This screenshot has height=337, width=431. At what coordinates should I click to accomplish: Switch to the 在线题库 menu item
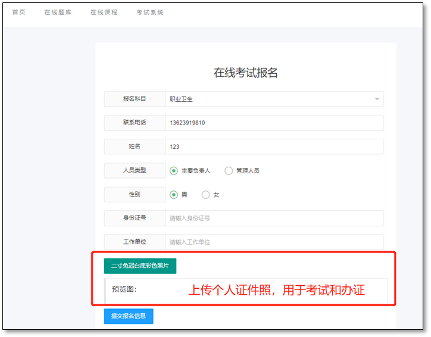coord(58,13)
